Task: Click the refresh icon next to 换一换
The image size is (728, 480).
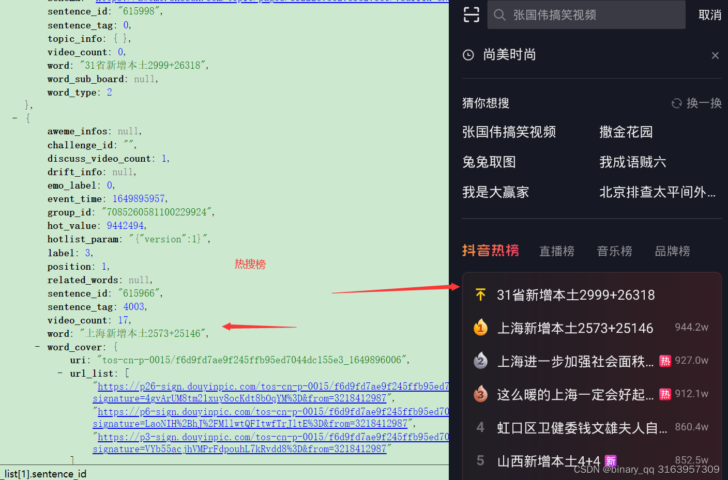Action: (676, 103)
